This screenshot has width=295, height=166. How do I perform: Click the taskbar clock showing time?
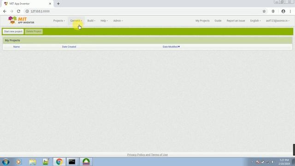click(x=284, y=162)
